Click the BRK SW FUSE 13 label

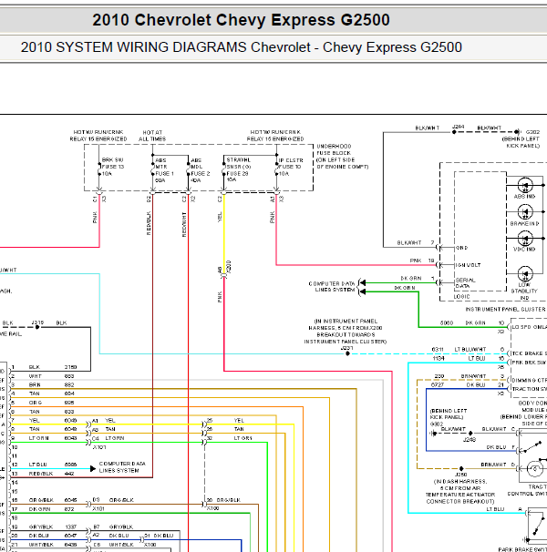[113, 167]
